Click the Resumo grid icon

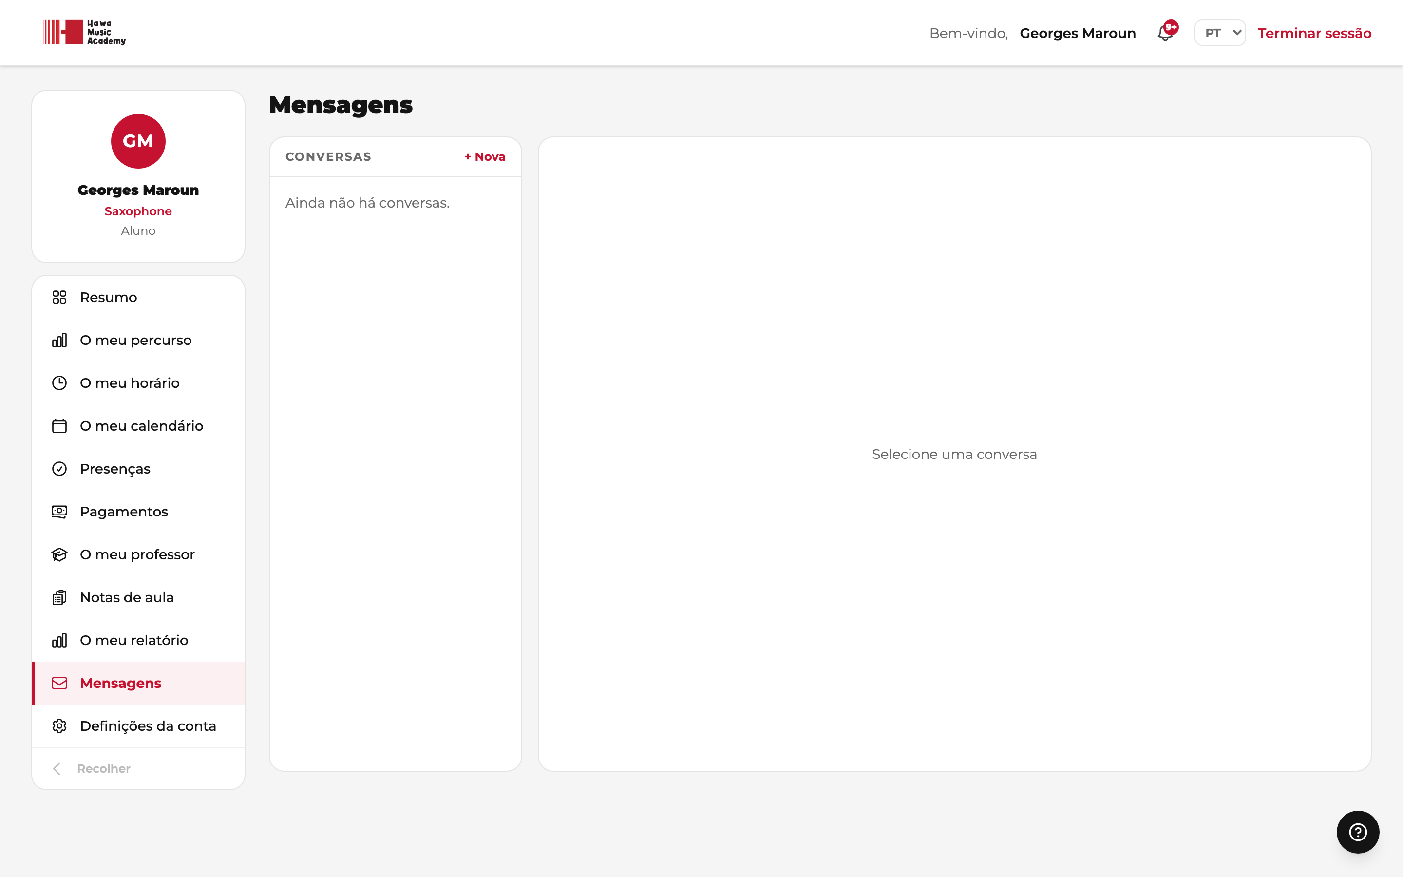coord(59,298)
